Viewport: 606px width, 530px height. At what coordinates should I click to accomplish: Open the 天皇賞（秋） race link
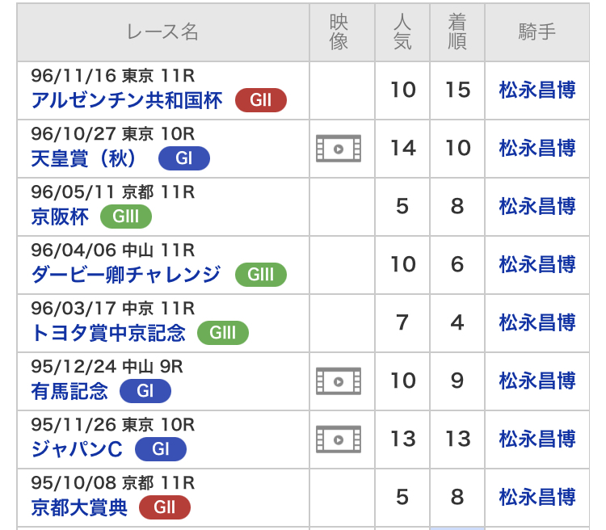click(x=83, y=158)
